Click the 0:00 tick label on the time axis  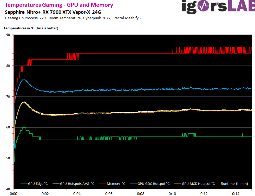(x=14, y=194)
